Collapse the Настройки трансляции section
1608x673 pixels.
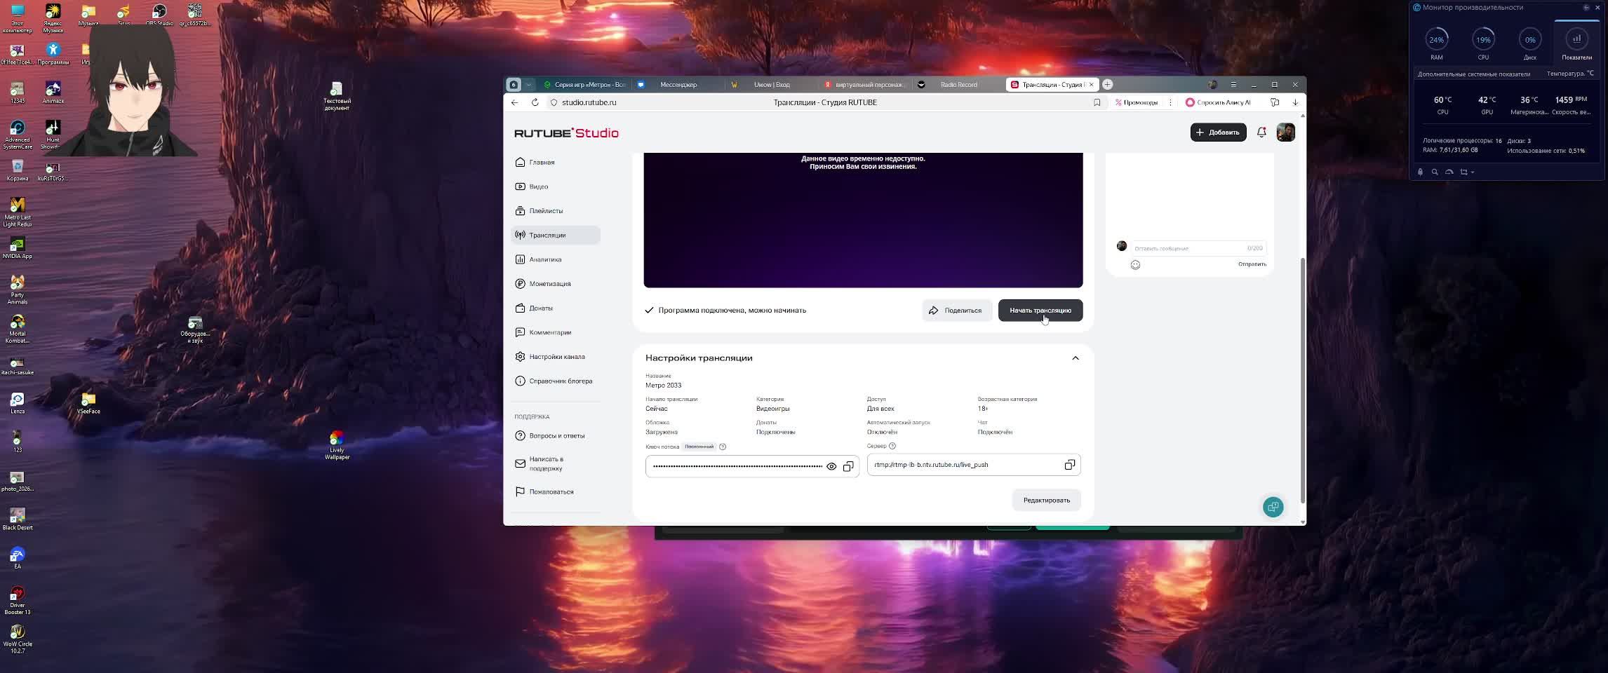(x=1075, y=358)
